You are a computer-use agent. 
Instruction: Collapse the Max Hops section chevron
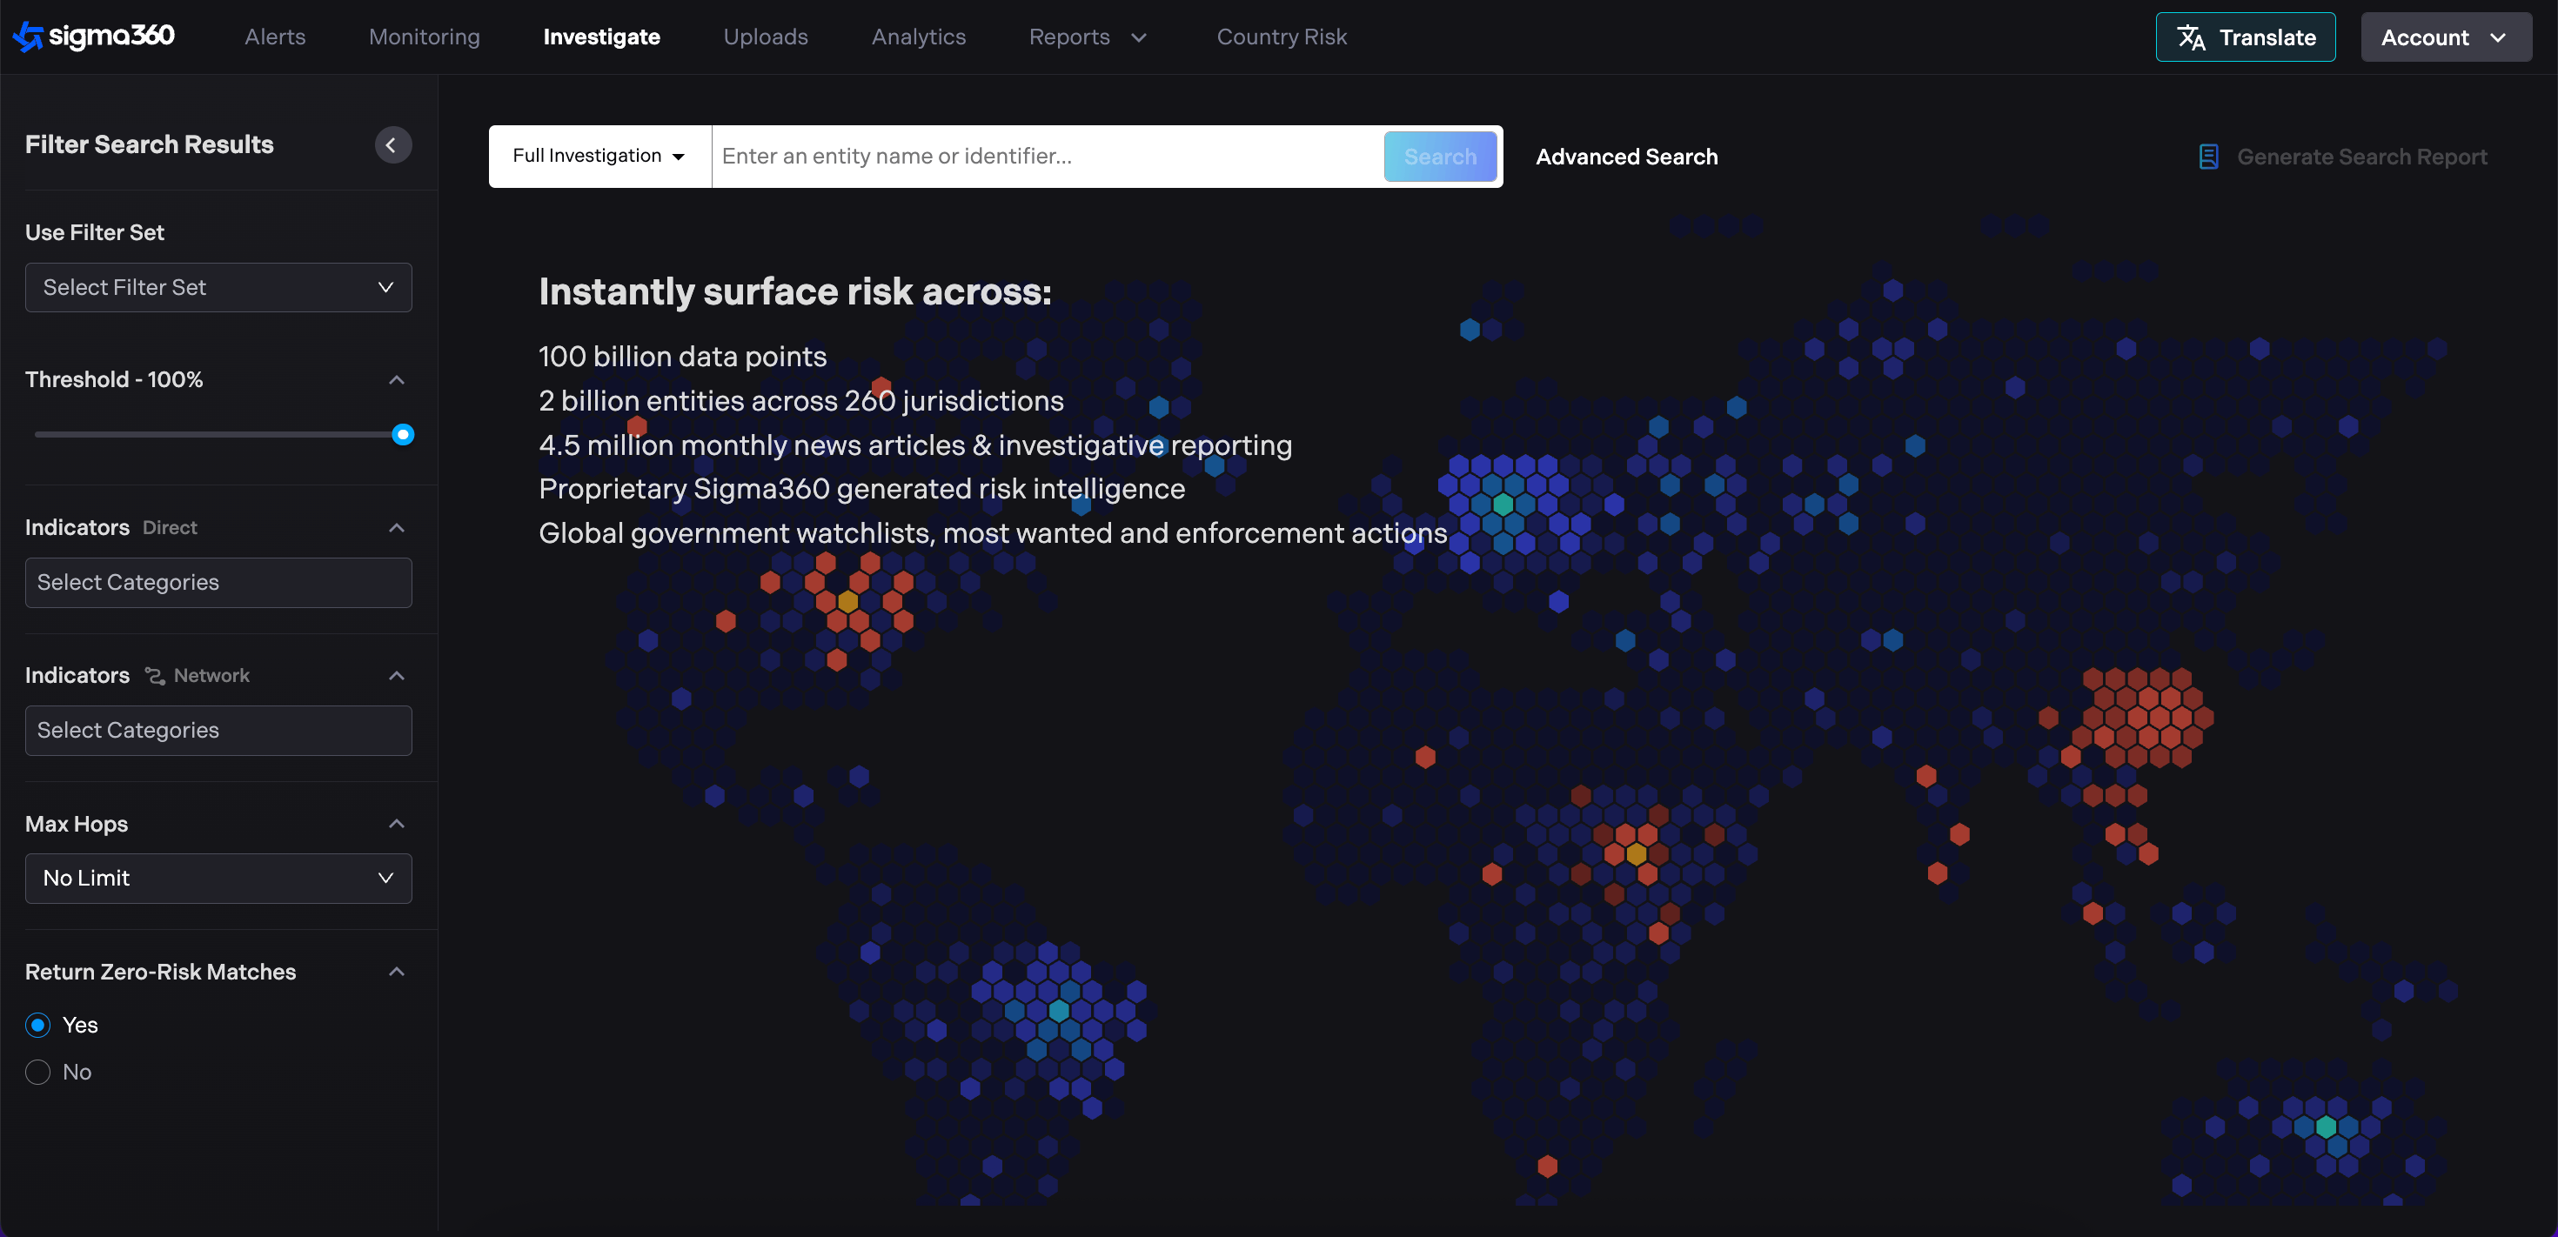coord(396,824)
